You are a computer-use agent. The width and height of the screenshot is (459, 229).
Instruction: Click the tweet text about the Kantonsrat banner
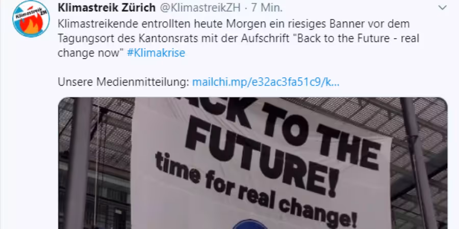238,39
